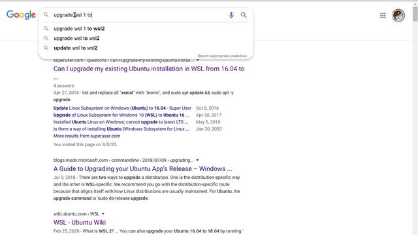Open "Can I upgrade my existing Ubuntu installation" result
The width and height of the screenshot is (418, 235).
(149, 69)
